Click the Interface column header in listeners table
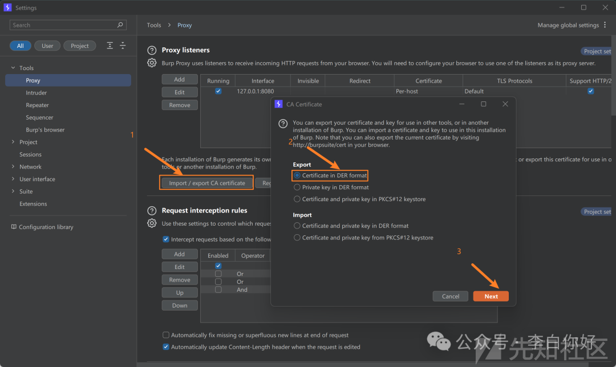This screenshot has height=367, width=616. coord(263,81)
